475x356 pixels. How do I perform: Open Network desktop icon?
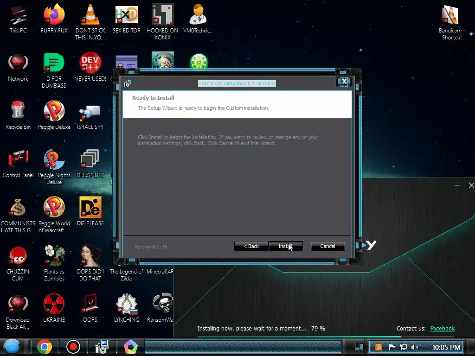point(18,67)
